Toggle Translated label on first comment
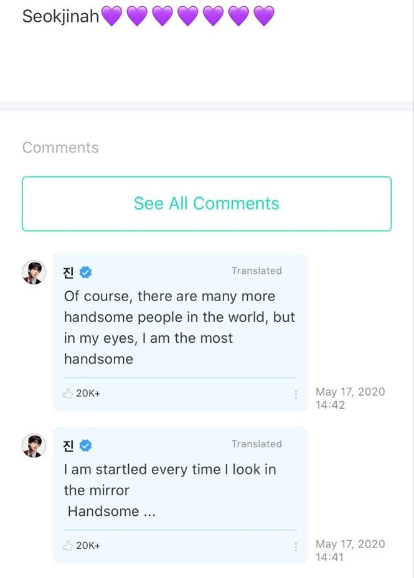Viewport: 414px width, 578px height. (256, 271)
